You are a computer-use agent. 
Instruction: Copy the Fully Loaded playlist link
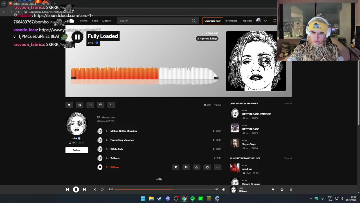click(x=101, y=105)
